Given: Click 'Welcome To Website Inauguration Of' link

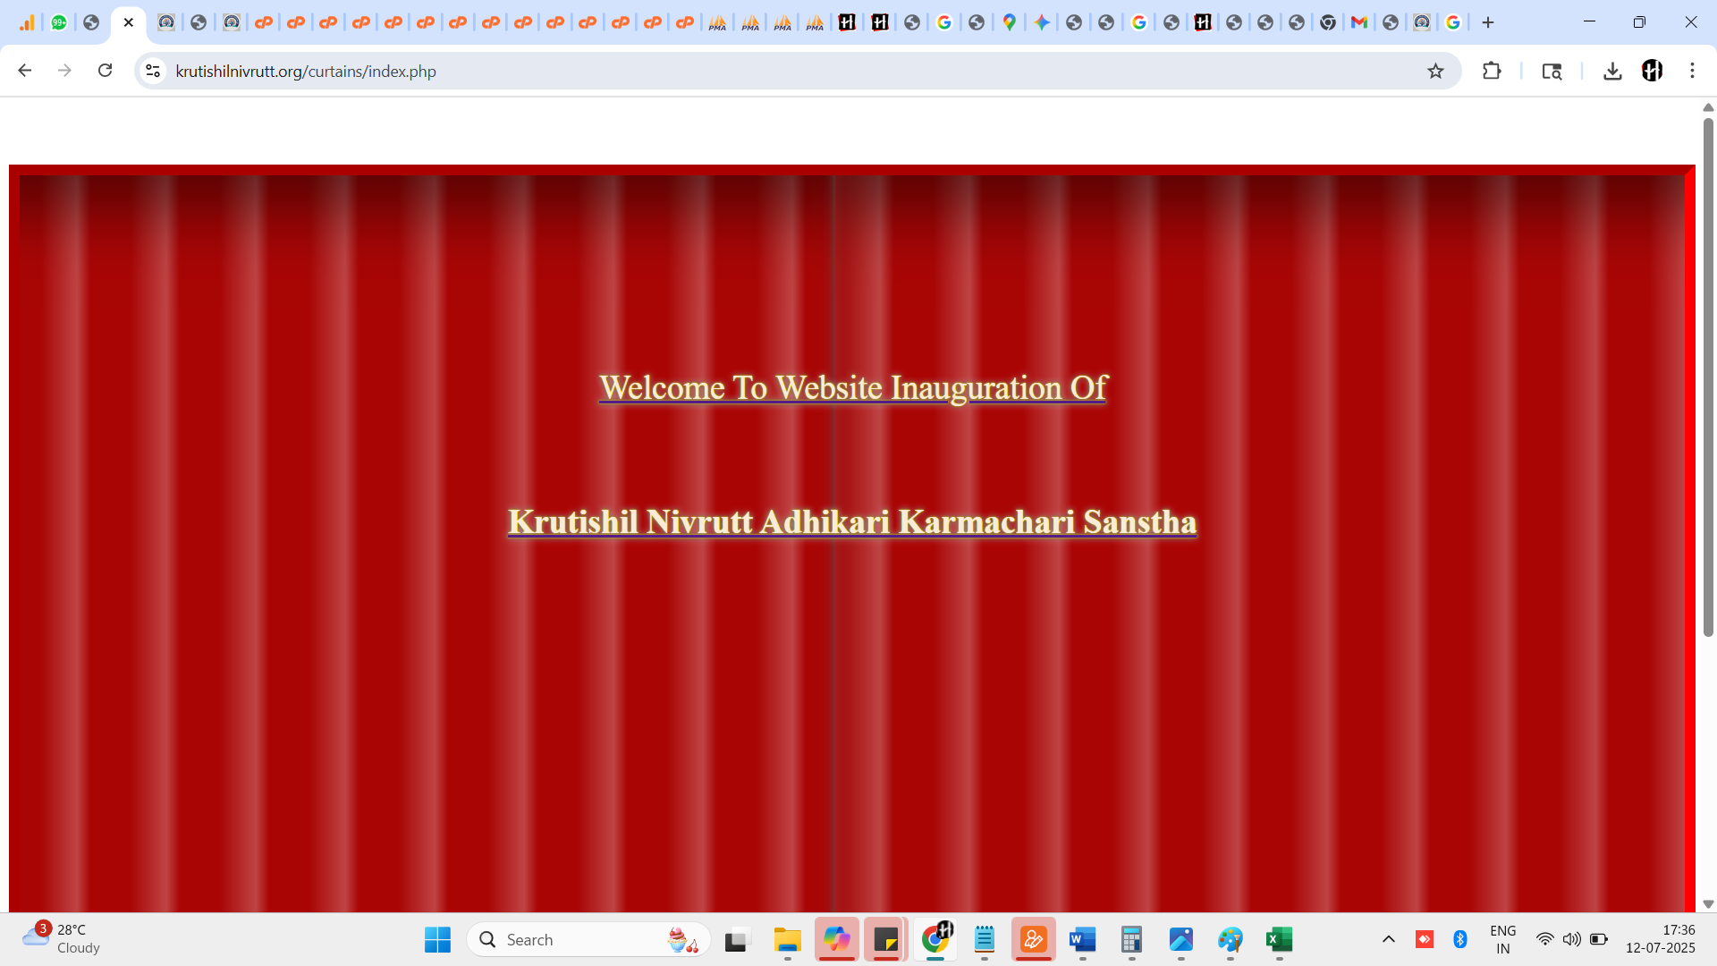Looking at the screenshot, I should click(x=853, y=388).
